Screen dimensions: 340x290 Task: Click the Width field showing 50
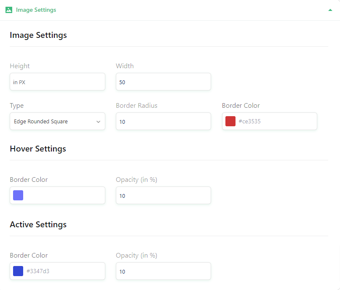[163, 82]
